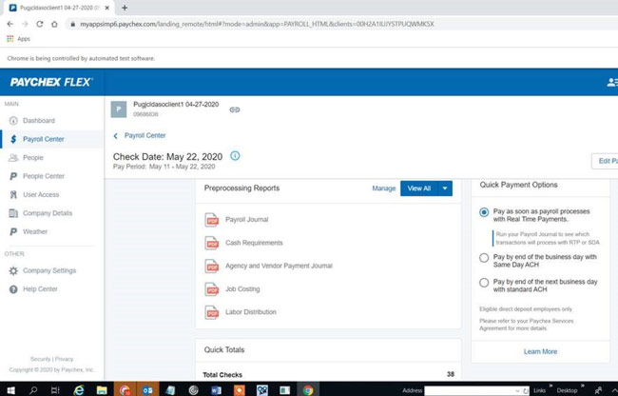Viewport: 618px width, 396px height.
Task: Open the Job Costing report link
Action: (242, 289)
